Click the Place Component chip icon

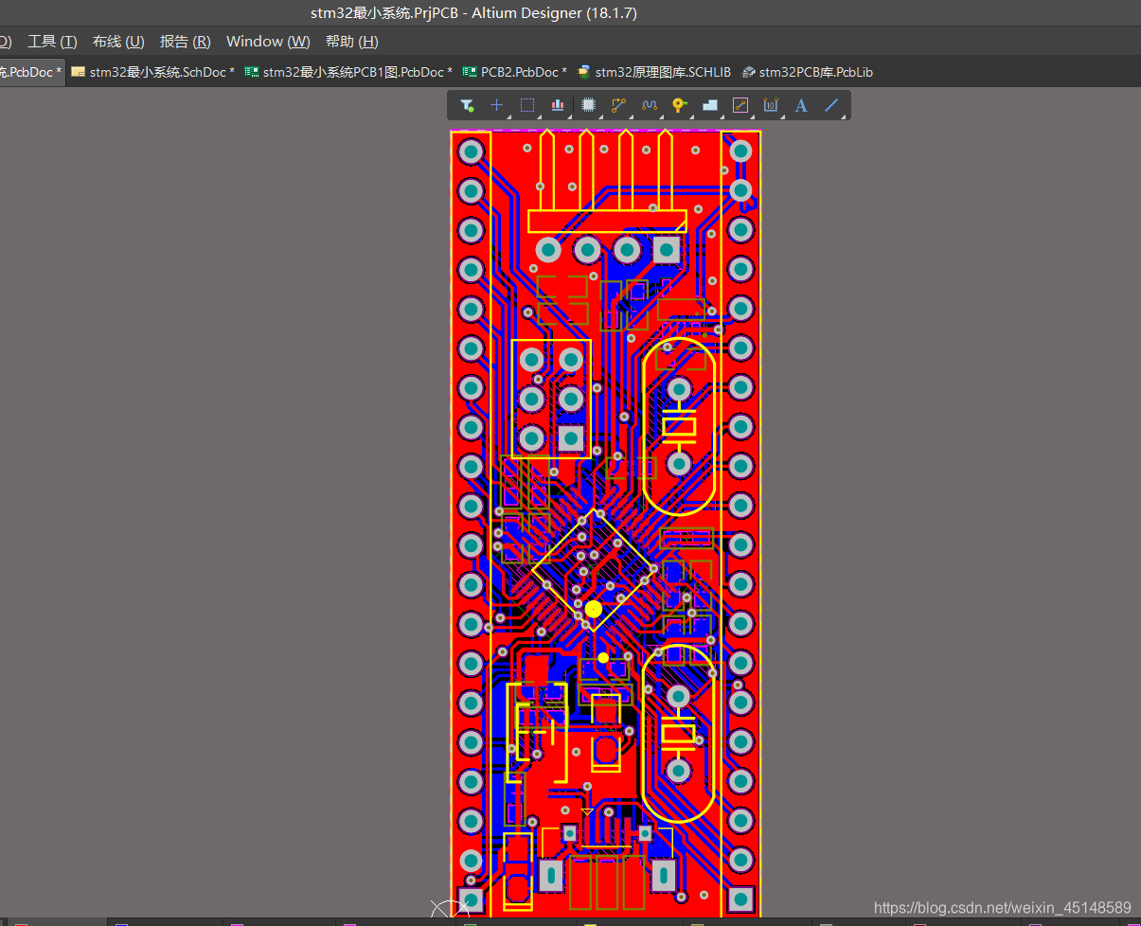pos(588,105)
